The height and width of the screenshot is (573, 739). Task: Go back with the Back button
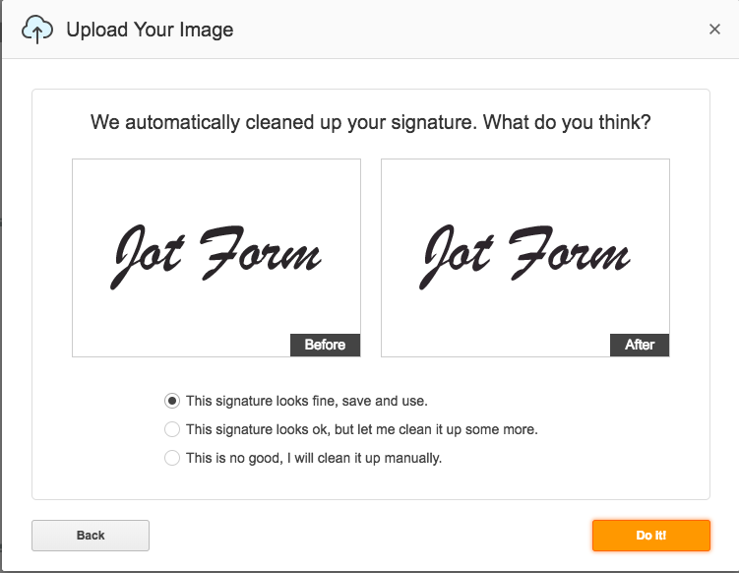point(91,536)
